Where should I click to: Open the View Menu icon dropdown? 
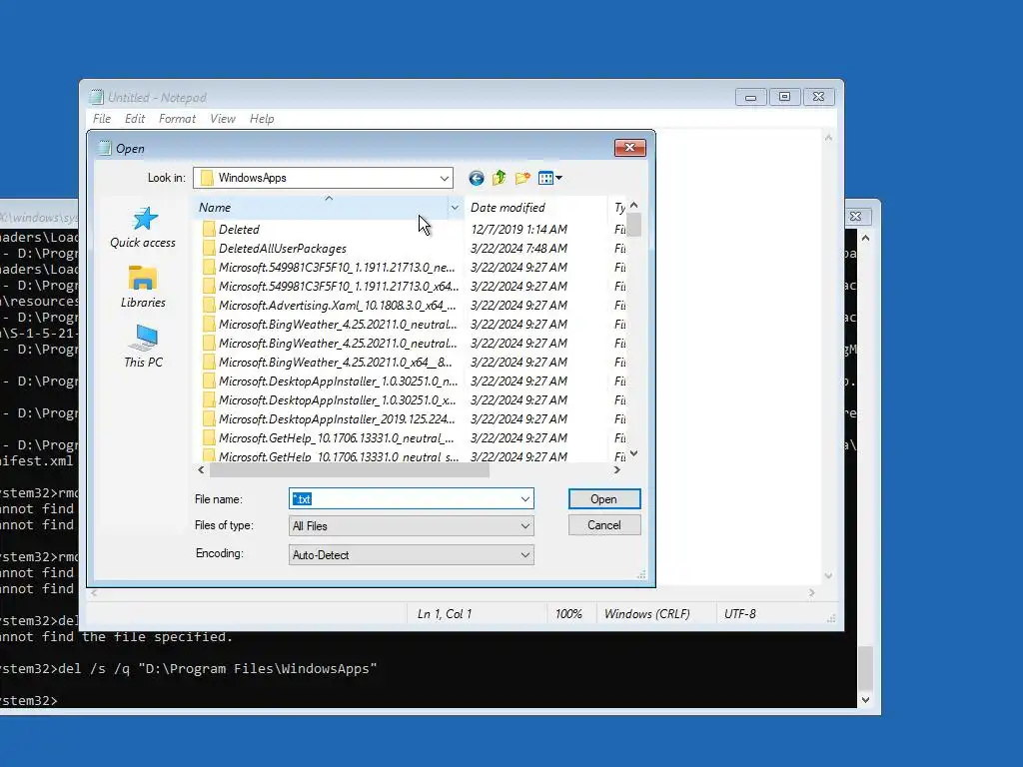click(x=550, y=178)
